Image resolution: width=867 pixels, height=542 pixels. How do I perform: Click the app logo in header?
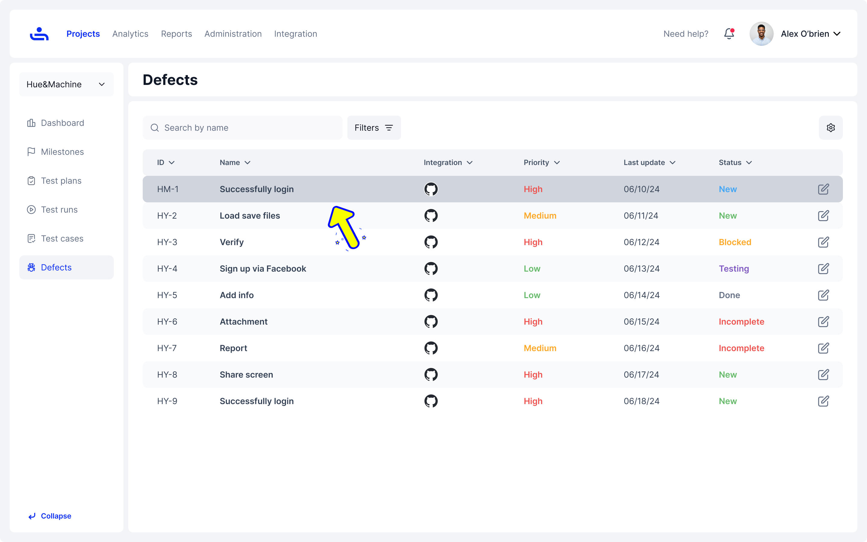click(x=39, y=34)
